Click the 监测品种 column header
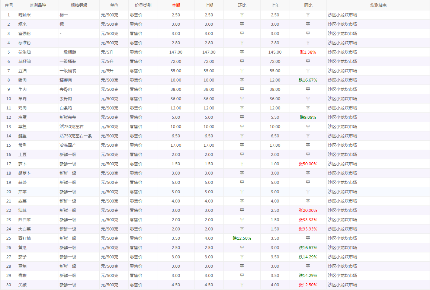The height and width of the screenshot is (290, 430). (38, 5)
